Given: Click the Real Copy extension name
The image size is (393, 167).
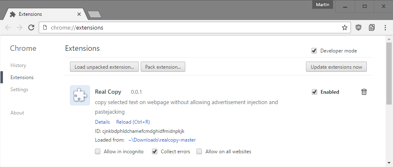Looking at the screenshot, I should (x=108, y=92).
